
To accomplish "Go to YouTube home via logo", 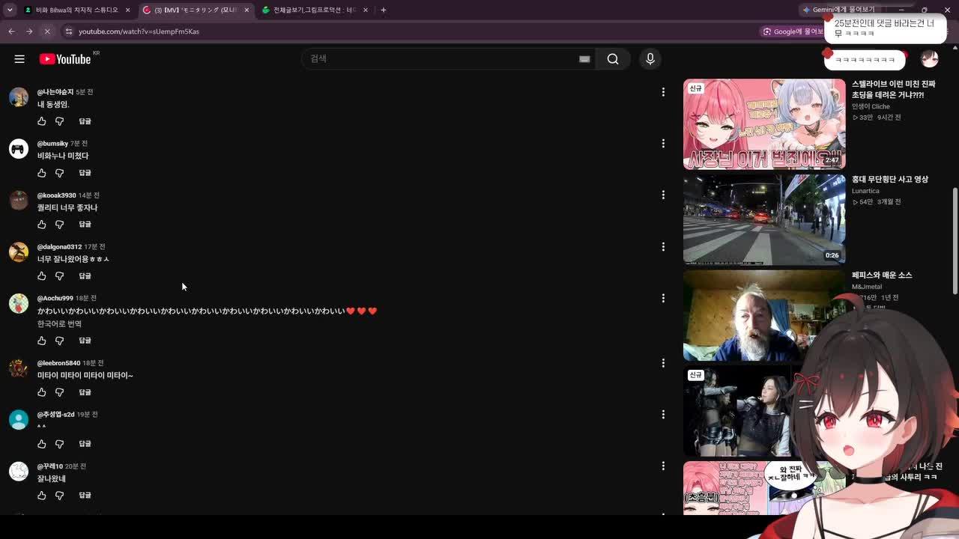I will tap(65, 59).
